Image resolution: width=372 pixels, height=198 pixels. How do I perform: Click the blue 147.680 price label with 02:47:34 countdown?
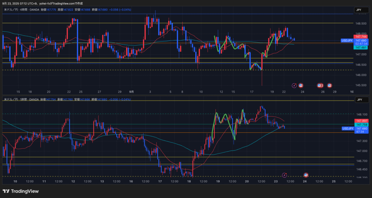coord(361,42)
